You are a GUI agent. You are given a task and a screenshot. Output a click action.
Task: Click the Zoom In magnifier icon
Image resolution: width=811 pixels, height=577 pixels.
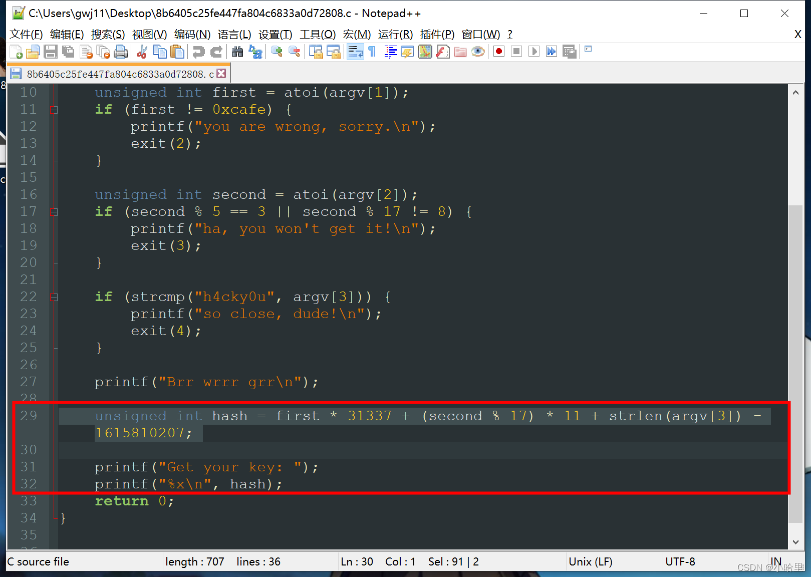(x=277, y=52)
